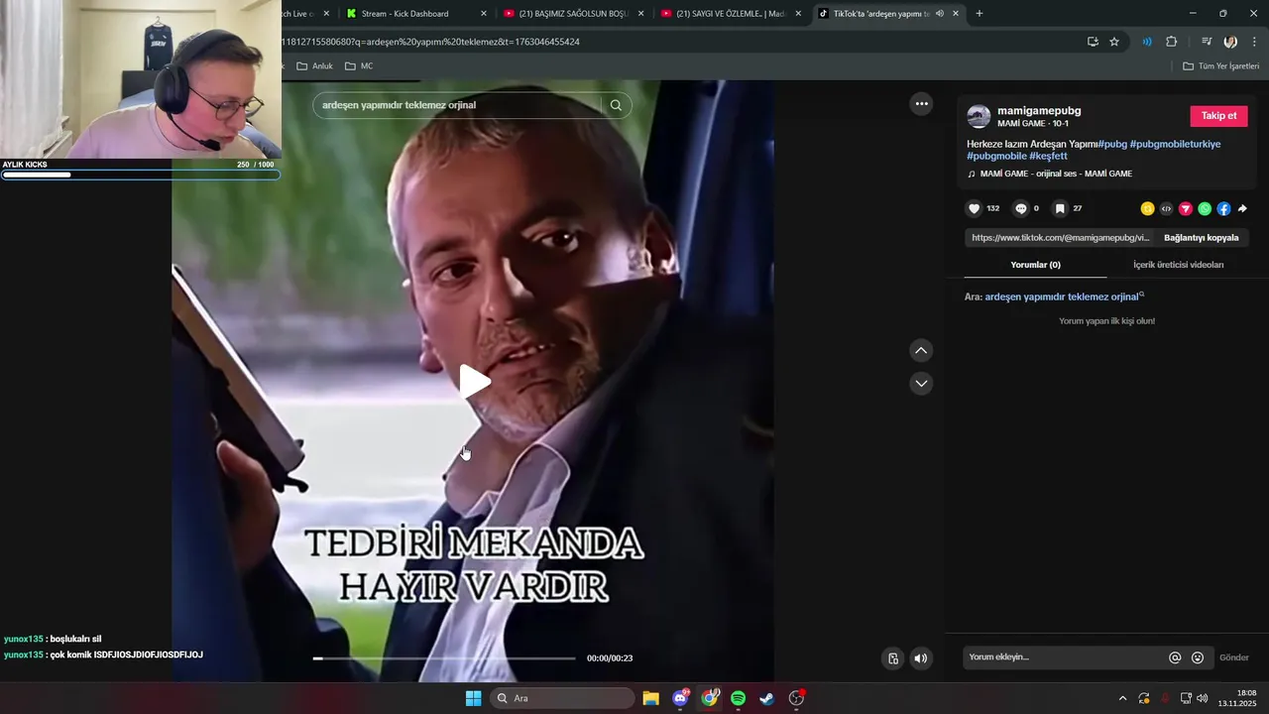Open the emoji picker in comment box
This screenshot has width=1269, height=714.
pyautogui.click(x=1198, y=657)
